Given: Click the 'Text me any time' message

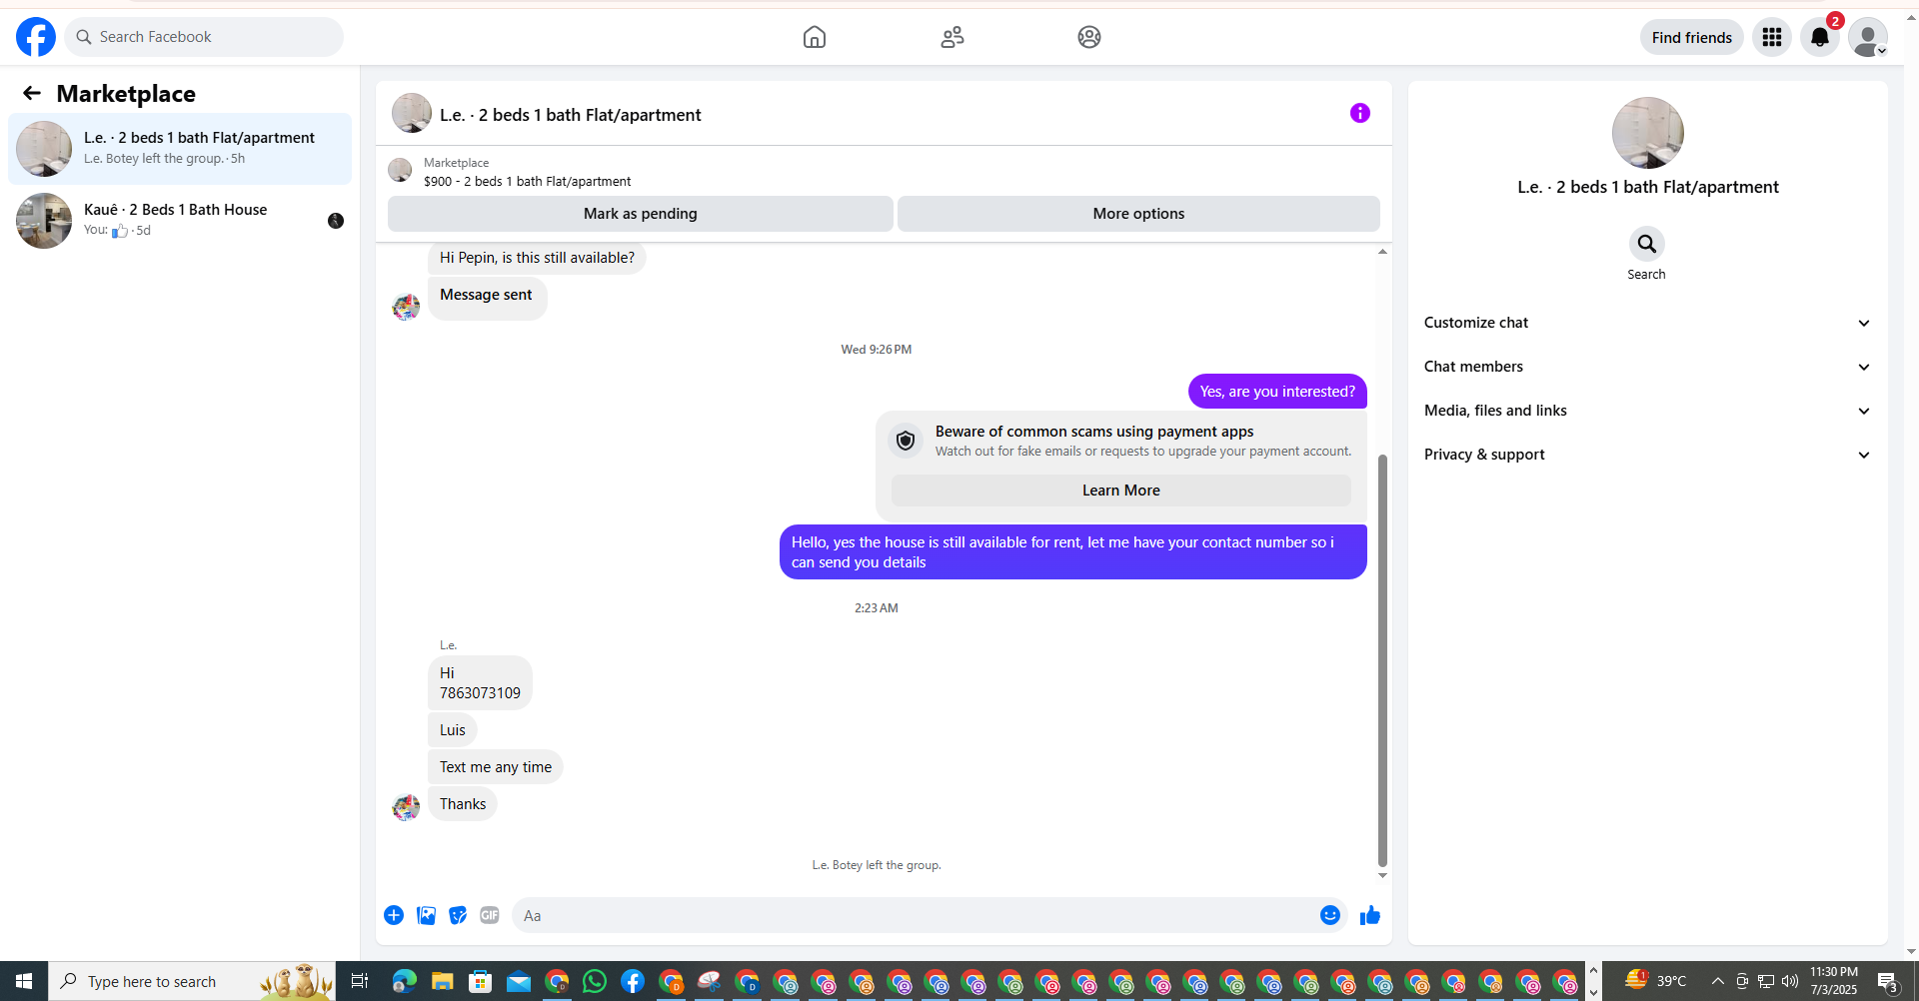Looking at the screenshot, I should pyautogui.click(x=496, y=767).
